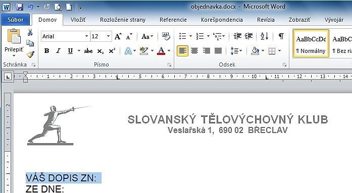Open Print Preview from quick access toolbar
Viewport: 352px width, 193px height.
pos(58,8)
